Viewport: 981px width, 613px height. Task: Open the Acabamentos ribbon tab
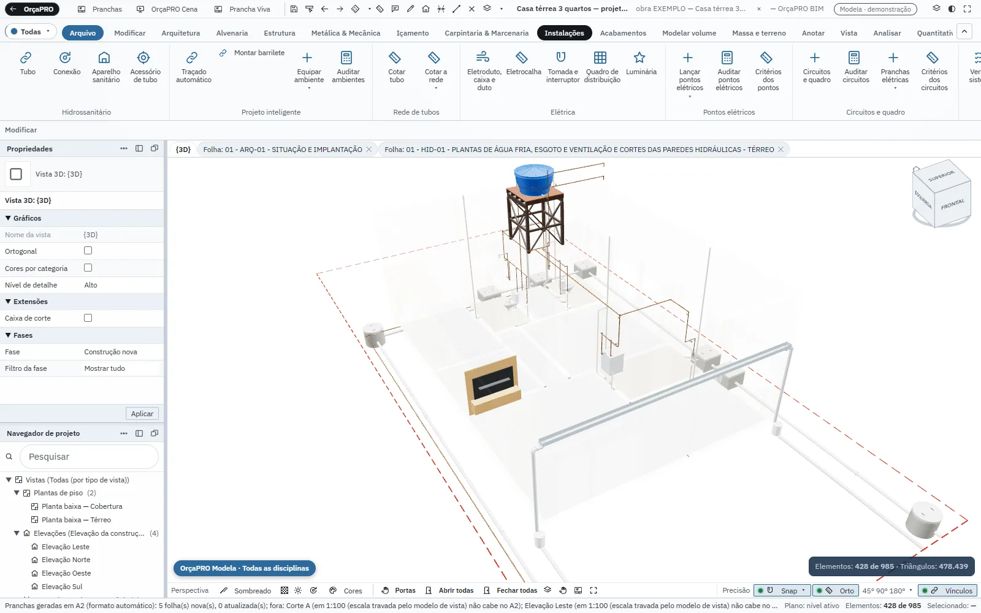[x=623, y=33]
